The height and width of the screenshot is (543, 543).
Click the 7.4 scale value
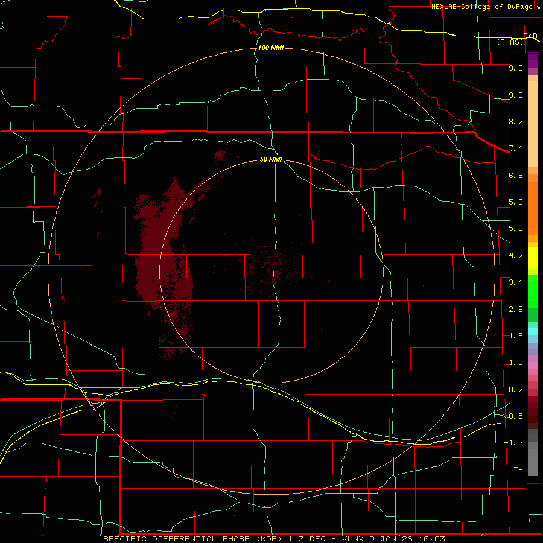tap(516, 148)
